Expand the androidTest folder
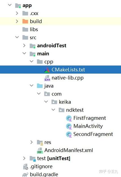 click(24, 46)
